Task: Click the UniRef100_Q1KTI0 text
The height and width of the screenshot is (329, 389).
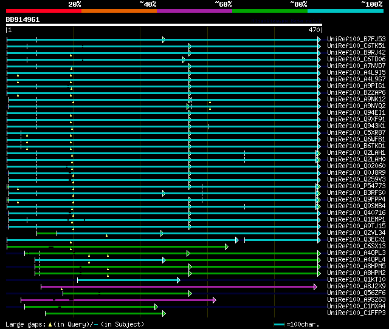Action: pyautogui.click(x=356, y=280)
